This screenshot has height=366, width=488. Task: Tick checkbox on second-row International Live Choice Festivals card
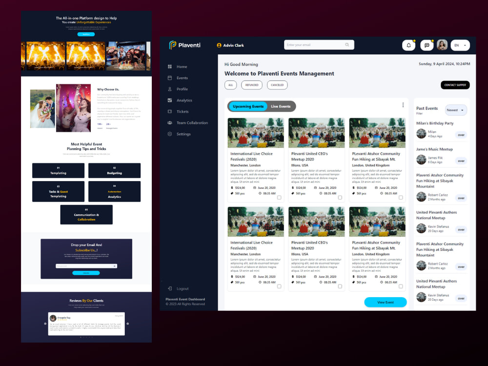coord(279,286)
